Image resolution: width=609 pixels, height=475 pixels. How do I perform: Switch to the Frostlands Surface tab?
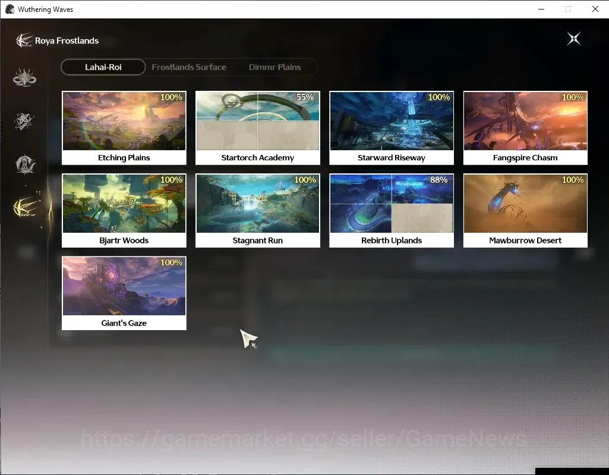[189, 67]
